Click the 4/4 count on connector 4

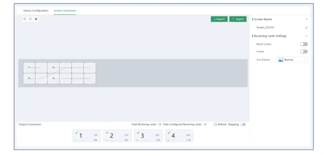click(188, 135)
